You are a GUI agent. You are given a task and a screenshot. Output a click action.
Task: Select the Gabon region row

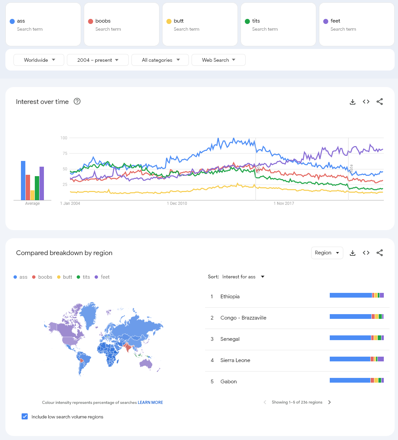click(297, 382)
